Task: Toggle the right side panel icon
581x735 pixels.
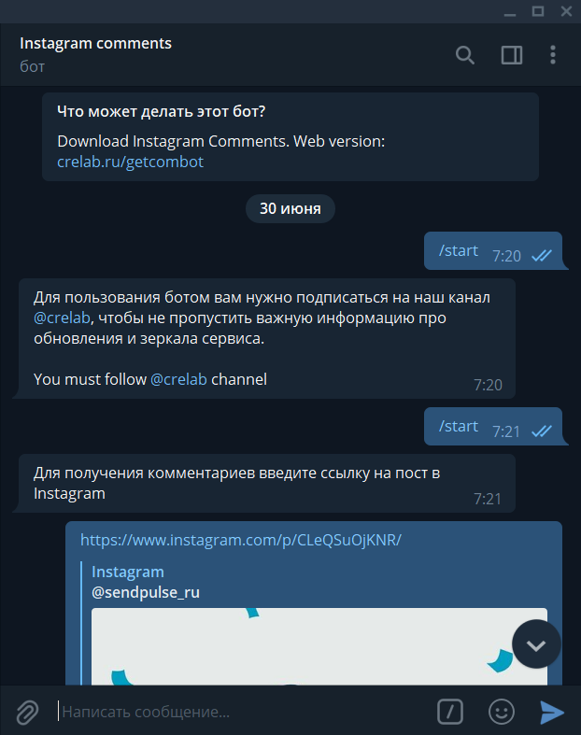Action: click(512, 55)
